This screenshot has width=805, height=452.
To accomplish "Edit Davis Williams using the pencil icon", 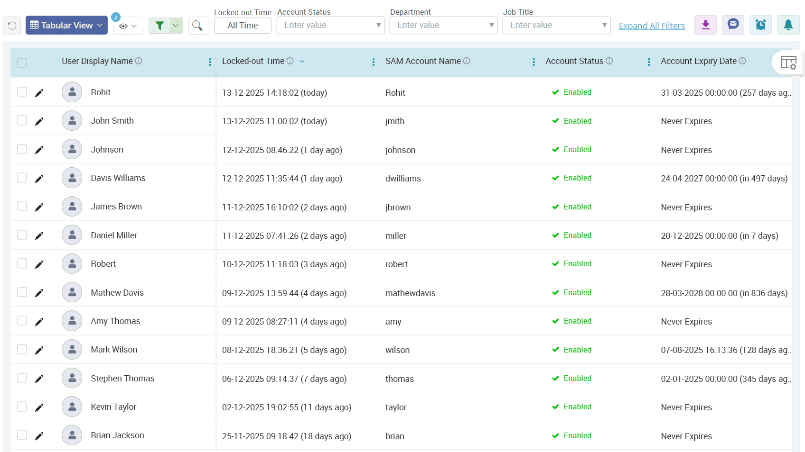I will (x=39, y=178).
